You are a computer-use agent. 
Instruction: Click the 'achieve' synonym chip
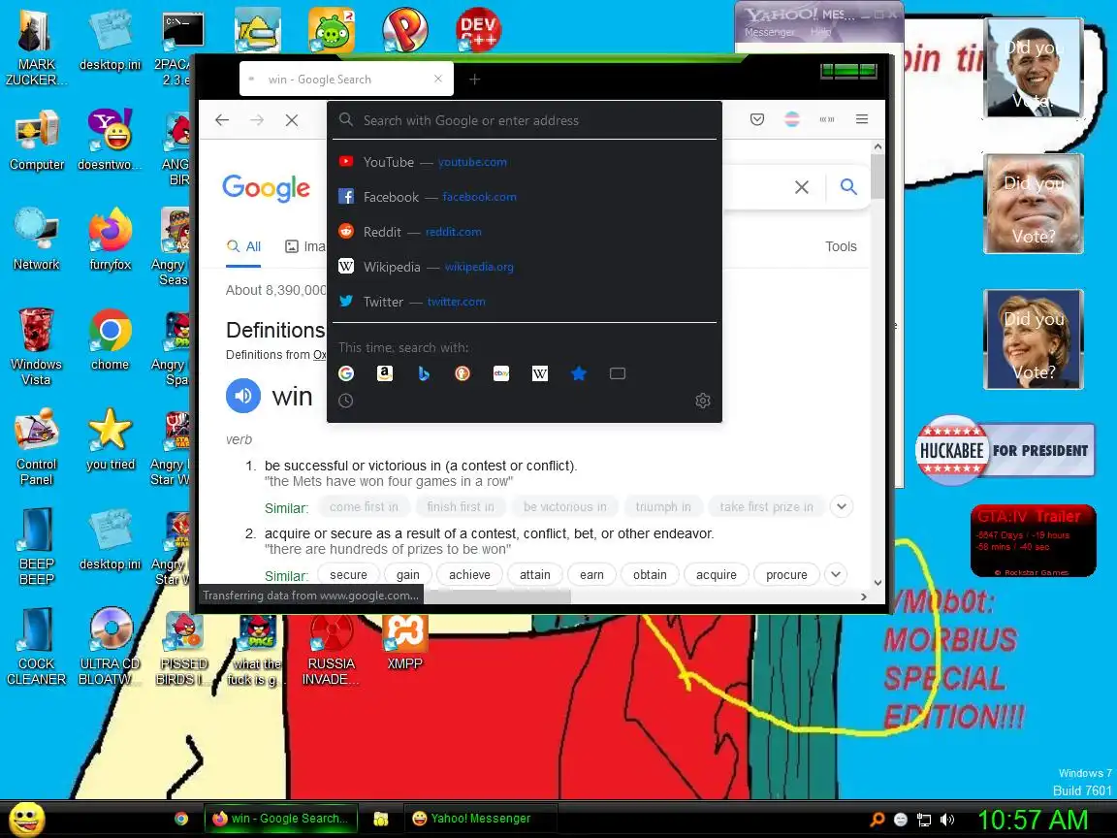[x=469, y=574]
